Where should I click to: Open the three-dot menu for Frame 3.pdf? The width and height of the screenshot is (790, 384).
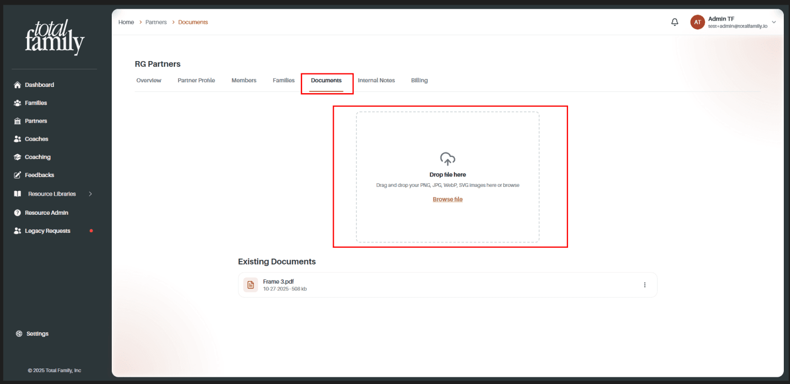coord(645,285)
